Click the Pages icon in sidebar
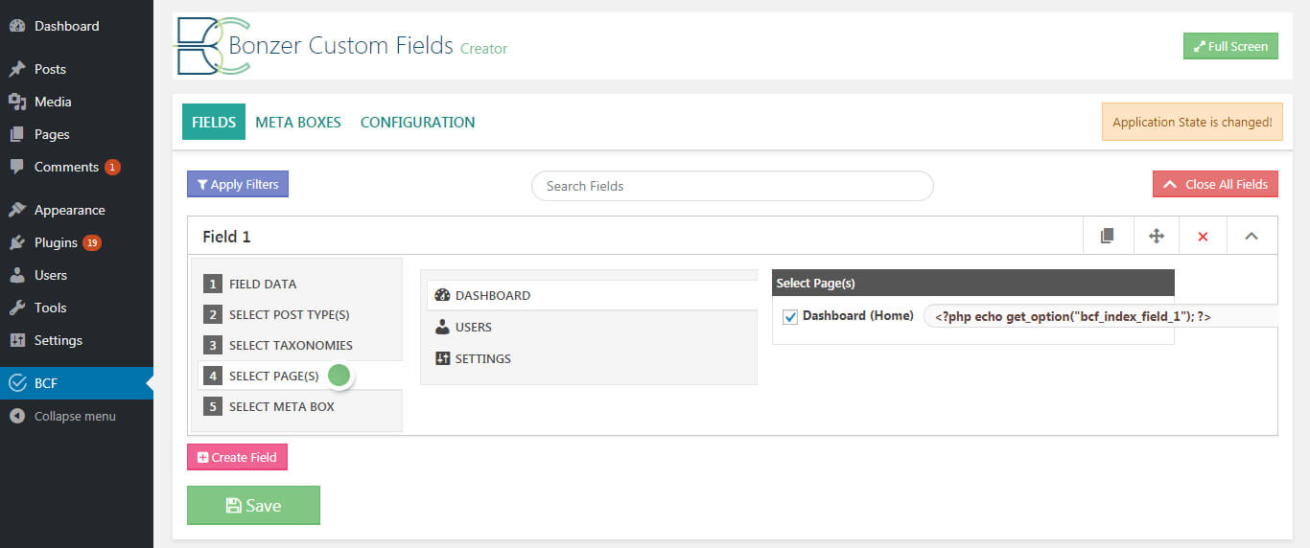 click(x=17, y=134)
